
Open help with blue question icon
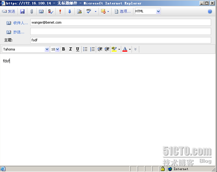click(x=210, y=11)
